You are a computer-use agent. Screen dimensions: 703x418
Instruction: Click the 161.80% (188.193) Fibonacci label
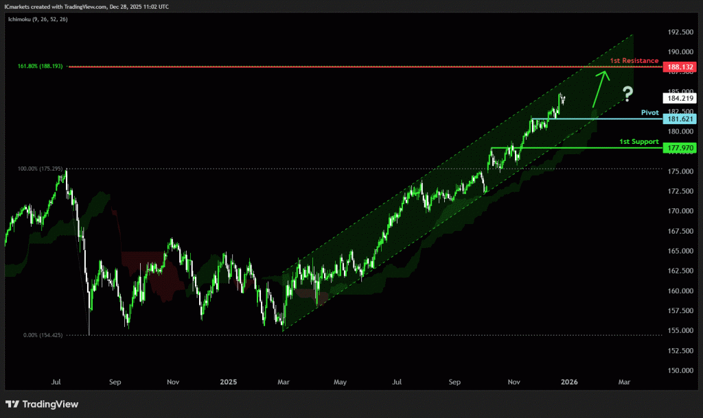point(41,66)
